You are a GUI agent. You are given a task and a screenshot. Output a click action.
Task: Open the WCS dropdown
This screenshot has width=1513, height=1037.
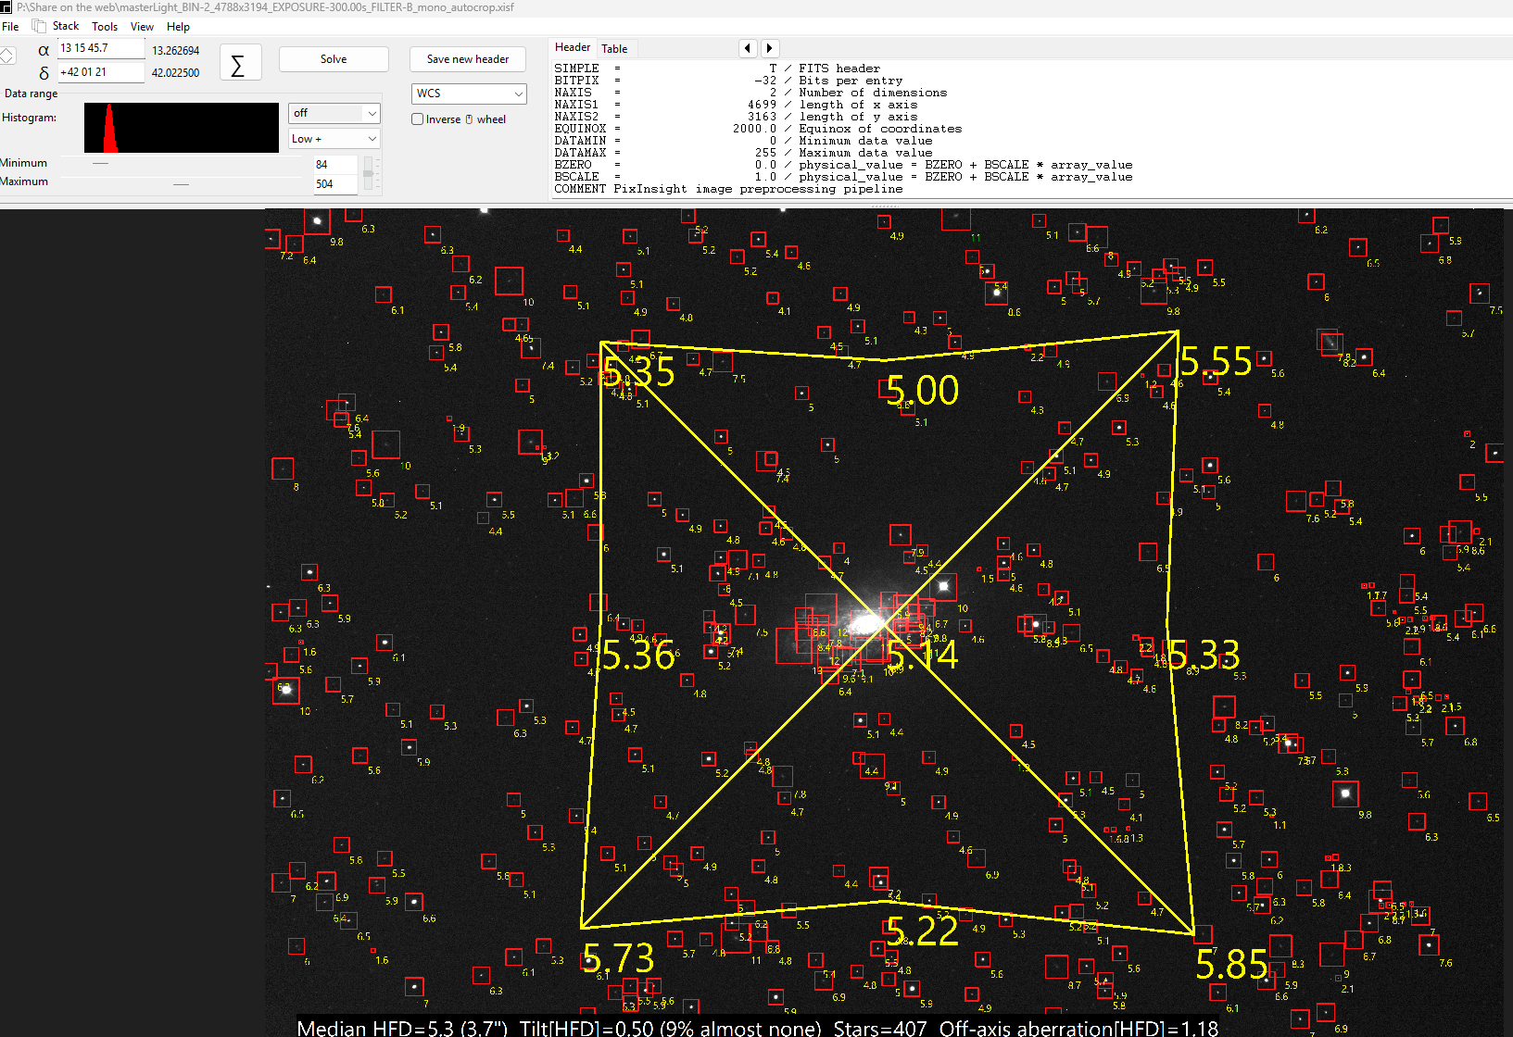[x=469, y=94]
